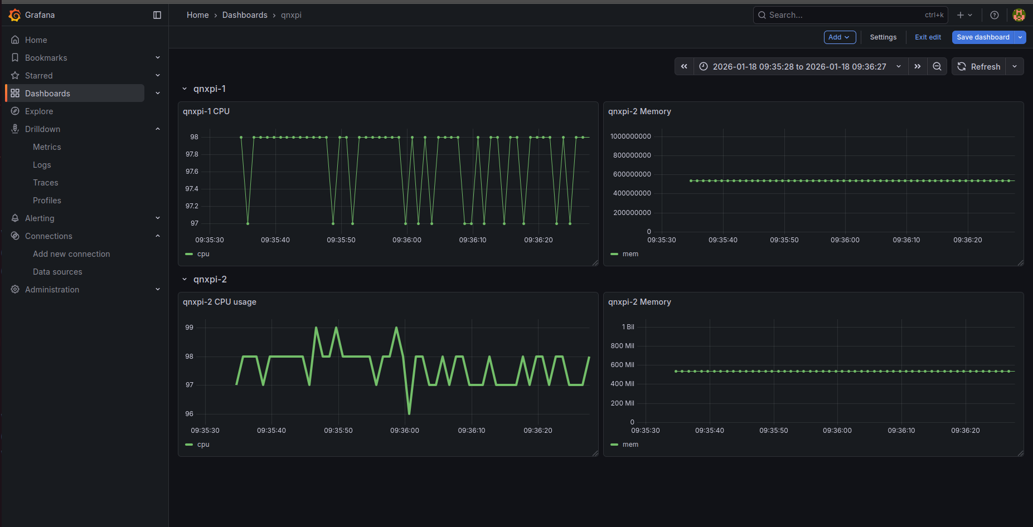Open the help question mark icon
Screen dimensions: 1033x527
pyautogui.click(x=995, y=15)
